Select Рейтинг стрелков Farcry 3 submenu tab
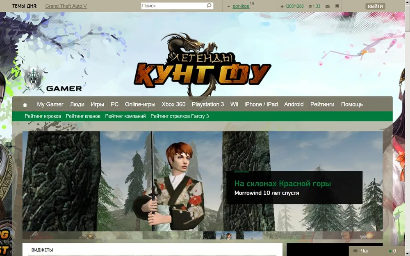This screenshot has height=256, width=410. point(180,116)
